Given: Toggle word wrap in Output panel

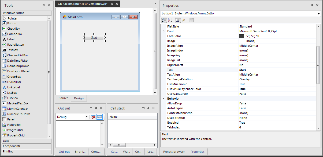Looking at the screenshot, I should coord(99,117).
